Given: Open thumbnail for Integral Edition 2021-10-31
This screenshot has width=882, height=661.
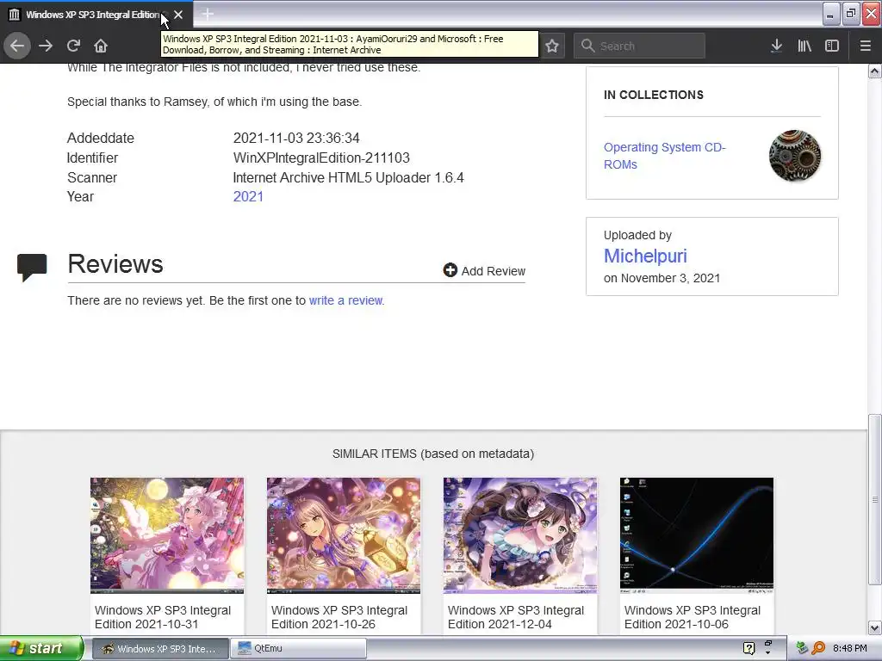Looking at the screenshot, I should [167, 535].
